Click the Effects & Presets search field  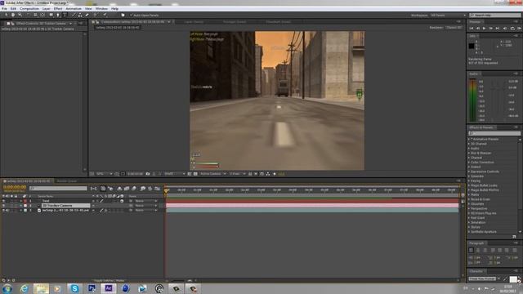point(494,133)
